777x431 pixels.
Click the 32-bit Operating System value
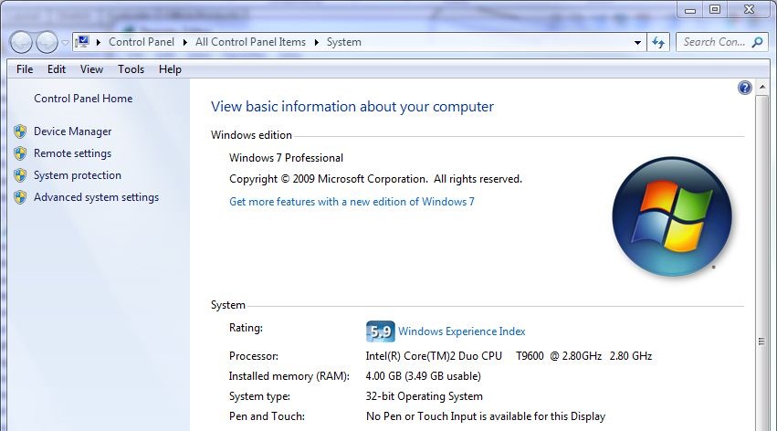[x=425, y=396]
